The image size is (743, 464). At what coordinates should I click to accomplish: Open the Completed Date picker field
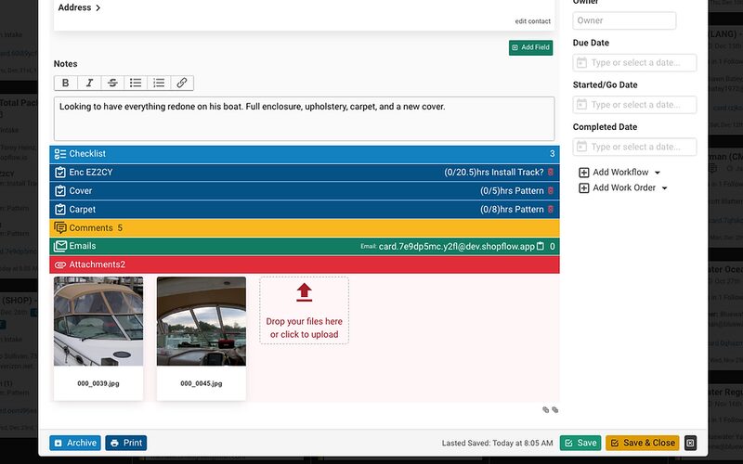(x=634, y=147)
